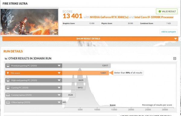Click the laptop icon on Office laptop row
Image resolution: width=181 pixels, height=116 pixels.
click(x=8, y=102)
